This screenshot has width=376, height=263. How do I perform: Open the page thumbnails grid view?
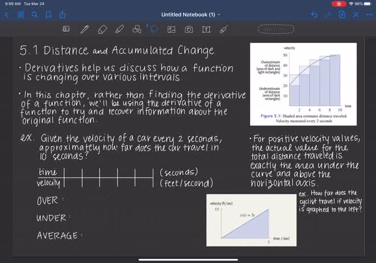click(x=20, y=14)
